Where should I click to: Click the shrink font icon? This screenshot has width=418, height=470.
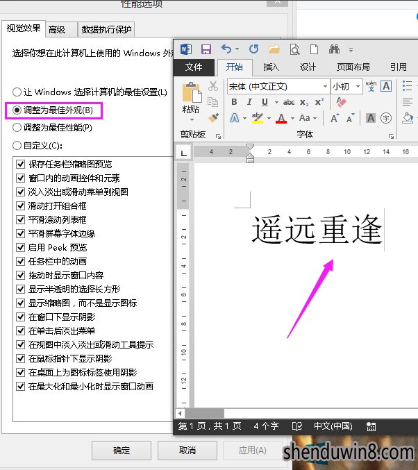351,118
